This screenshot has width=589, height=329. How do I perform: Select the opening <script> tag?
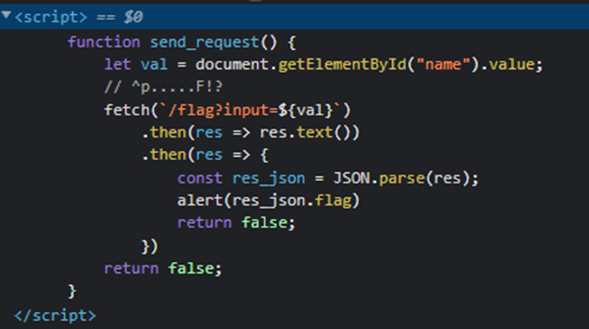(x=50, y=18)
